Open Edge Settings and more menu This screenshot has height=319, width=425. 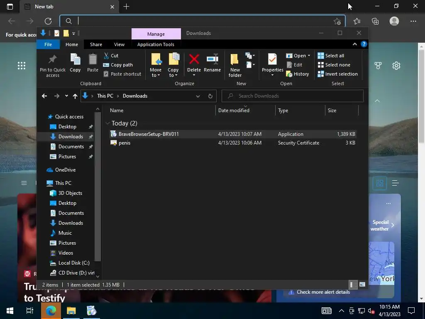[413, 21]
